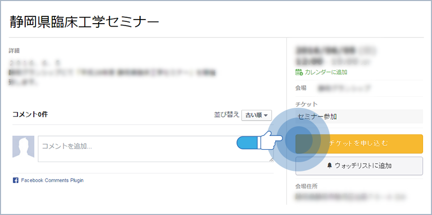Click the orange チケットを申し込む button
The height and width of the screenshot is (215, 432).
(359, 144)
